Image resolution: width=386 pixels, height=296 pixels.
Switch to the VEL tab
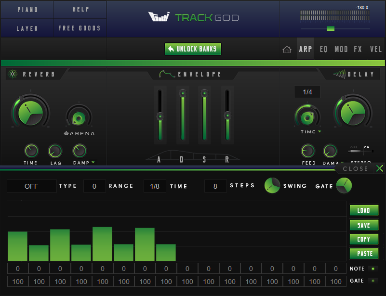[x=376, y=49]
